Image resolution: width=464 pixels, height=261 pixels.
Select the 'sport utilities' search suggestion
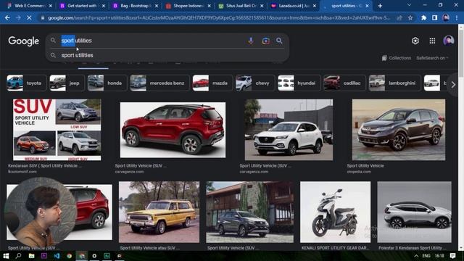[x=167, y=55]
